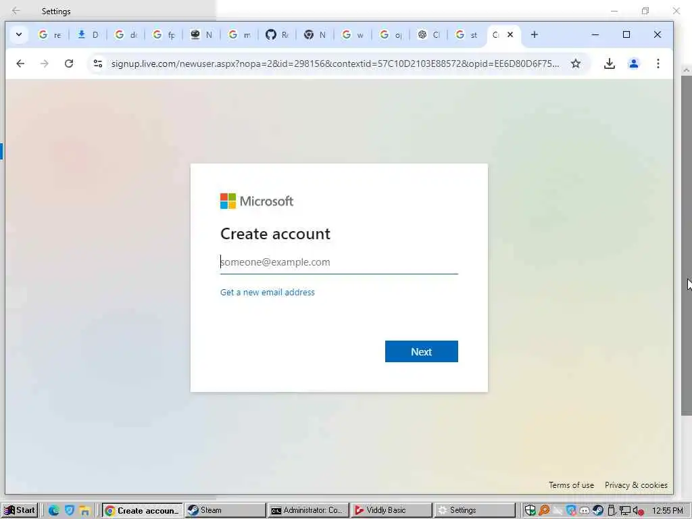
Task: Switch to the download tab labeled 'D'
Action: [87, 34]
